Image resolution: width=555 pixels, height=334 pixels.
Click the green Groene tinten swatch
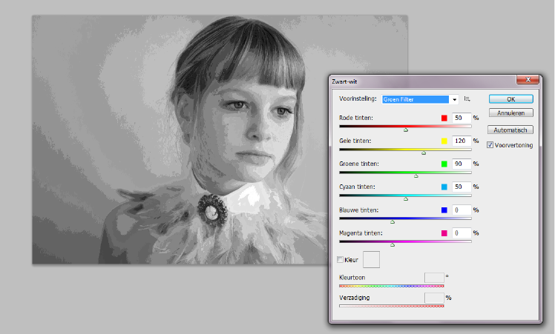[x=444, y=164]
